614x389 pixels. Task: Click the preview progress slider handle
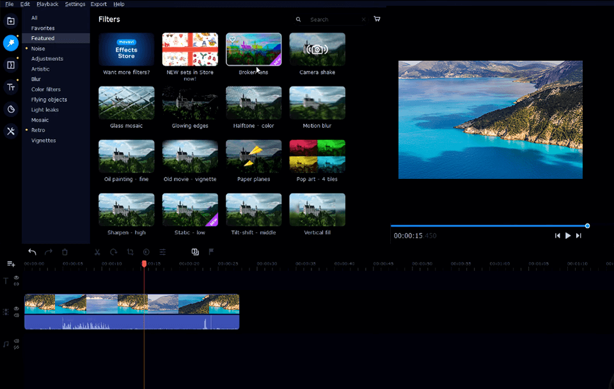[587, 225]
